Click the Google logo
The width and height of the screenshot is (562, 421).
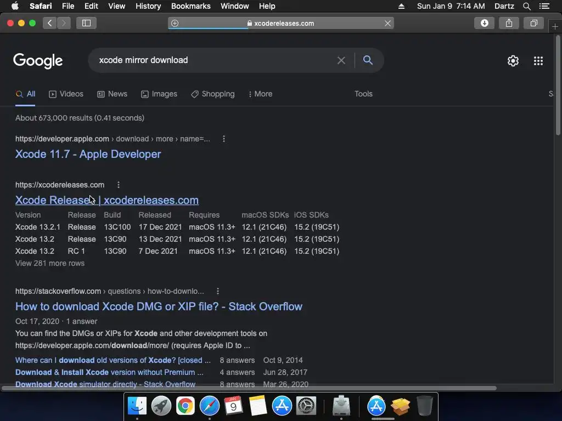click(x=38, y=60)
